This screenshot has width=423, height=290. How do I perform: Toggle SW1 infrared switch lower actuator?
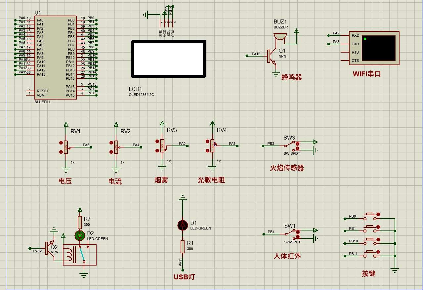(x=298, y=236)
